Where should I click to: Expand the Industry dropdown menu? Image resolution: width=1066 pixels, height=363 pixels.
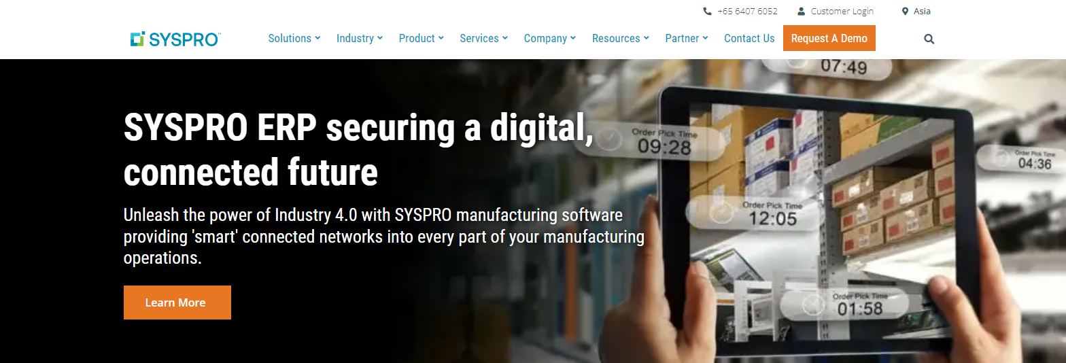click(x=360, y=38)
